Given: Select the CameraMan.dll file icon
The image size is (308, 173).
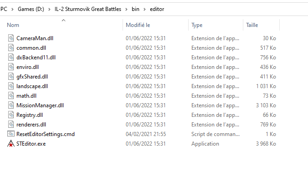Looking at the screenshot, I should (11, 38).
